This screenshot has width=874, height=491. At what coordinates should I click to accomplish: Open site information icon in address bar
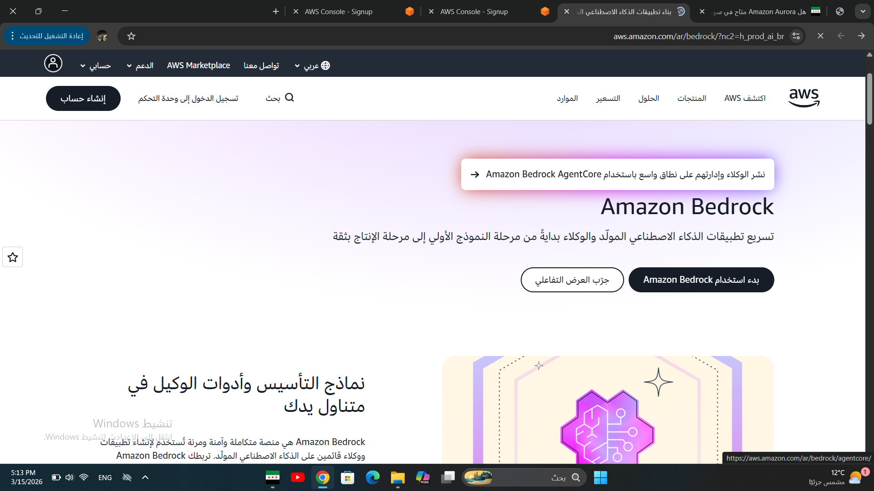[796, 36]
